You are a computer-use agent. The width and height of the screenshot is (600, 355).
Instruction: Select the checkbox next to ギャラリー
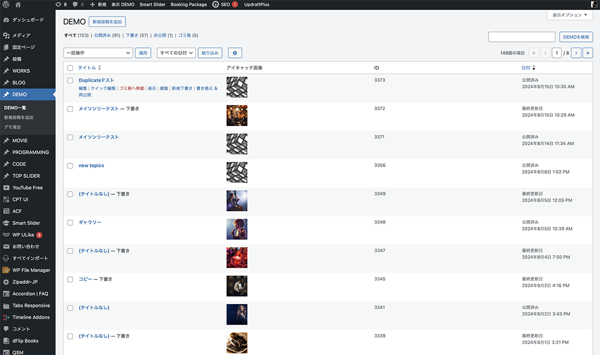click(70, 223)
